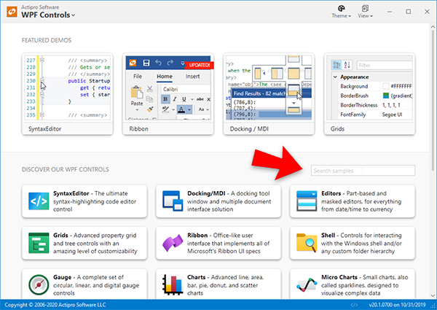Click the Bold button in Ribbon preview

tap(165, 99)
